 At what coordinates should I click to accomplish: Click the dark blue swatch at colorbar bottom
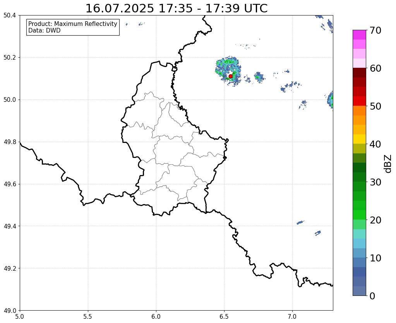click(359, 290)
